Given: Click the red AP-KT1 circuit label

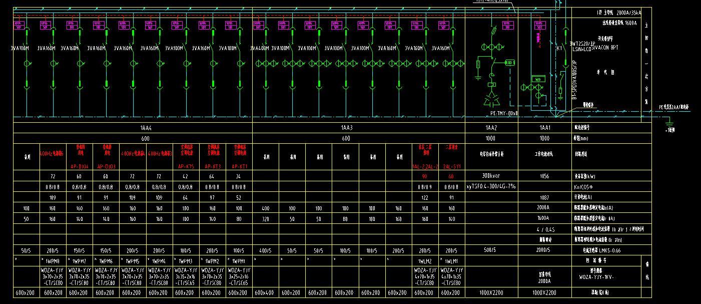Looking at the screenshot, I should (x=239, y=166).
